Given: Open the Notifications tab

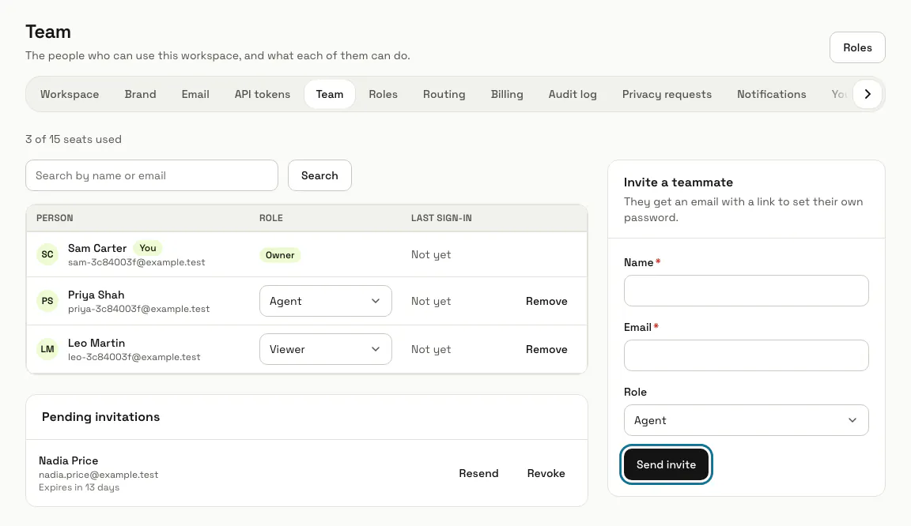Looking at the screenshot, I should [772, 94].
